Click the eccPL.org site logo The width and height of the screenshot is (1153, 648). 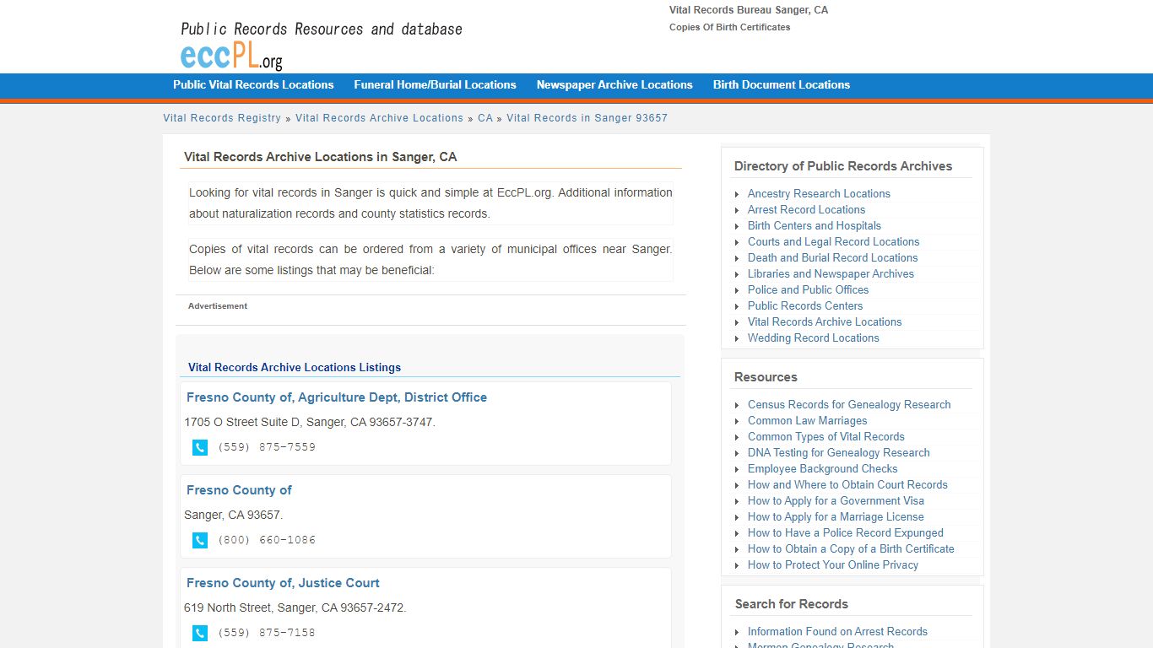coord(231,56)
